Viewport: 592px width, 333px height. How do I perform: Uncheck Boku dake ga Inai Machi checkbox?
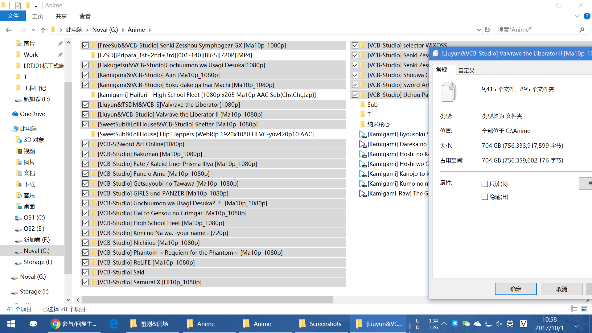tap(85, 85)
